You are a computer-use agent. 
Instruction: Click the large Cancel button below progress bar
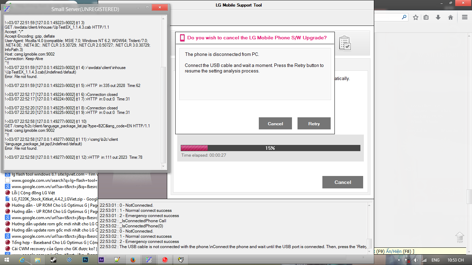click(x=343, y=182)
